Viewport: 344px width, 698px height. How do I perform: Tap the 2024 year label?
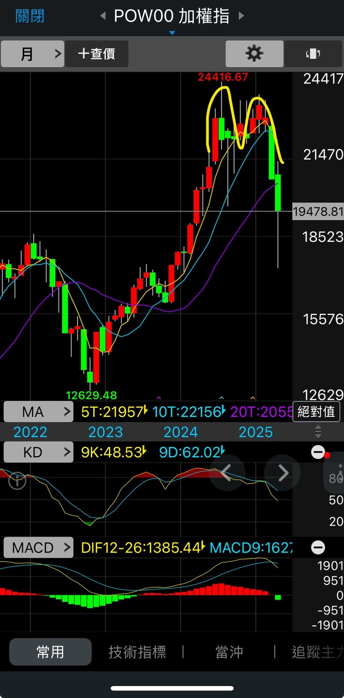[180, 432]
